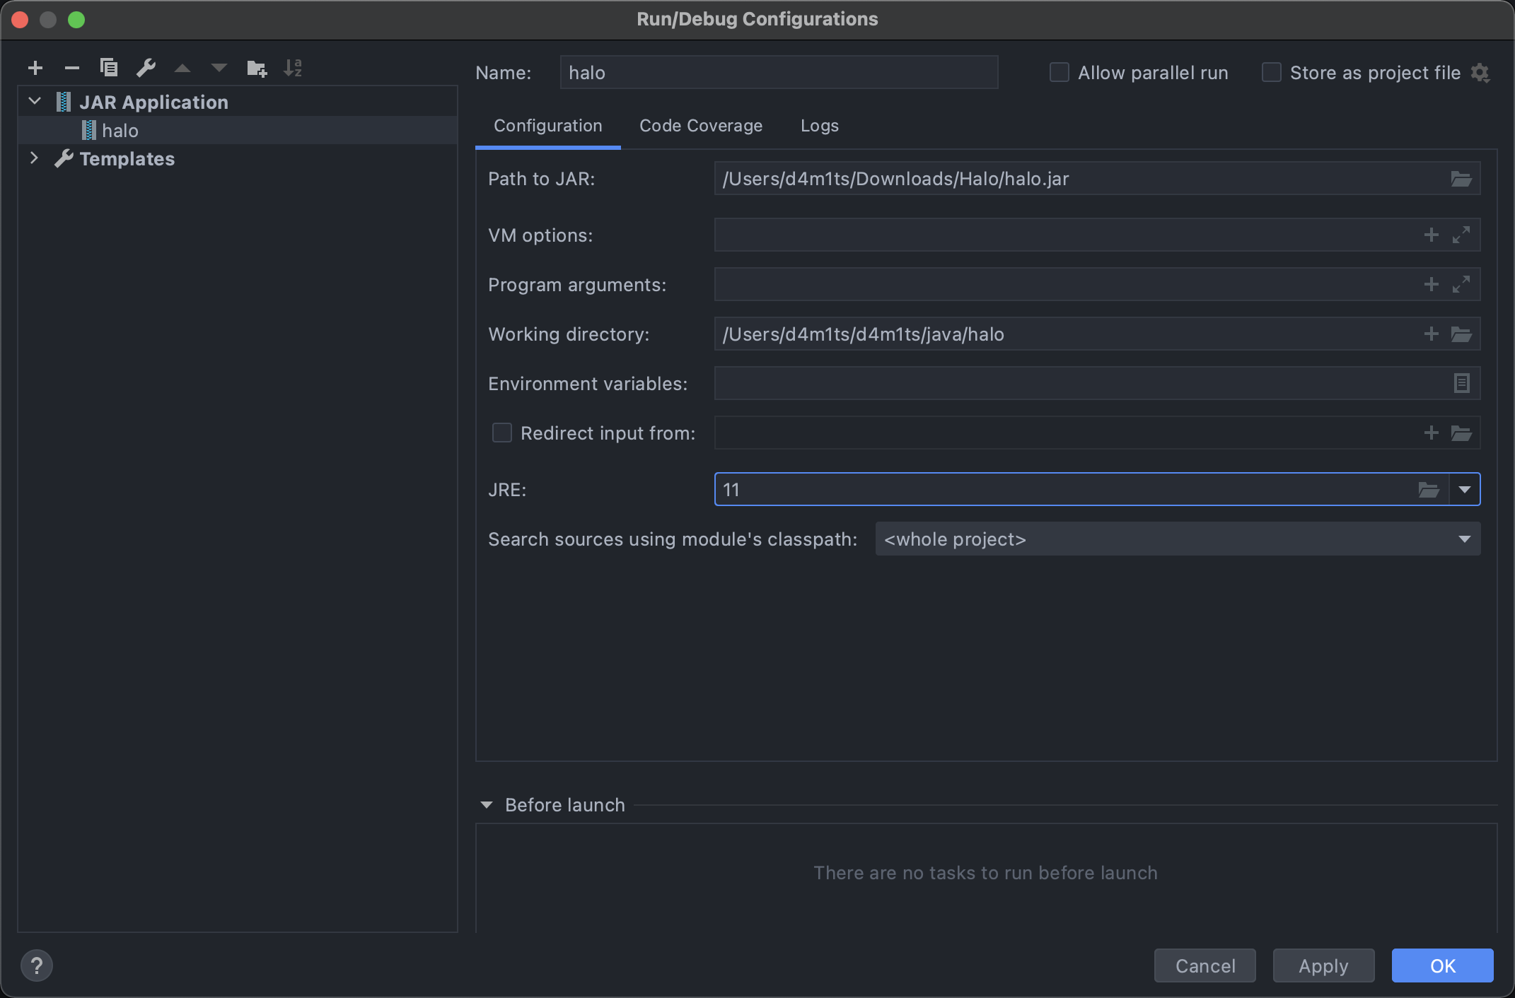
Task: Enable the Allow parallel run checkbox
Action: (x=1059, y=72)
